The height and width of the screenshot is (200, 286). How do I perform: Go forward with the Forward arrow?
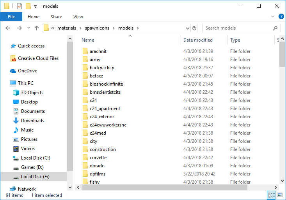20,28
